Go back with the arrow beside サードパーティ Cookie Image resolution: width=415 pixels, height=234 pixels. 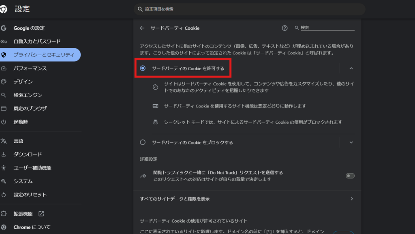(x=142, y=28)
